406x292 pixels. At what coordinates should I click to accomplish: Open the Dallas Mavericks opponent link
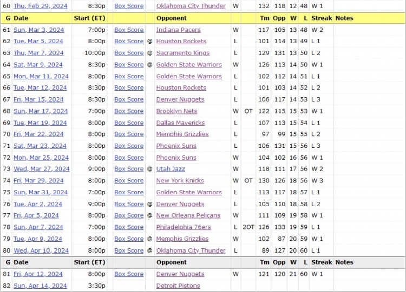tap(180, 123)
